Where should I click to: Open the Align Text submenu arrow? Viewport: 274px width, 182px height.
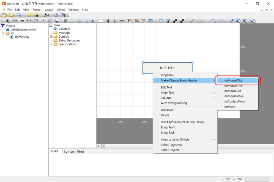click(x=214, y=92)
